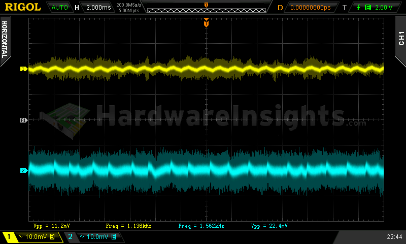Click the orange trigger position marker on the grid's top edge

click(206, 23)
